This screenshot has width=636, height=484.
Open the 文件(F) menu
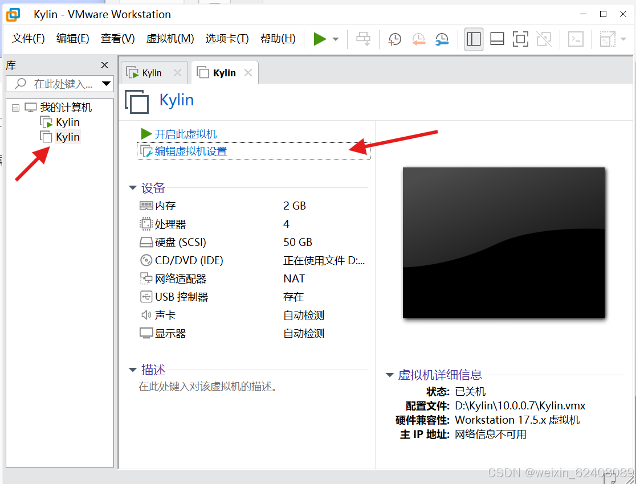point(28,39)
